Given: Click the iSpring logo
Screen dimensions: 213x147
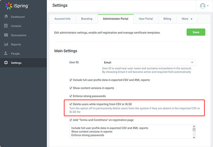Looking at the screenshot, I should coord(17,6).
